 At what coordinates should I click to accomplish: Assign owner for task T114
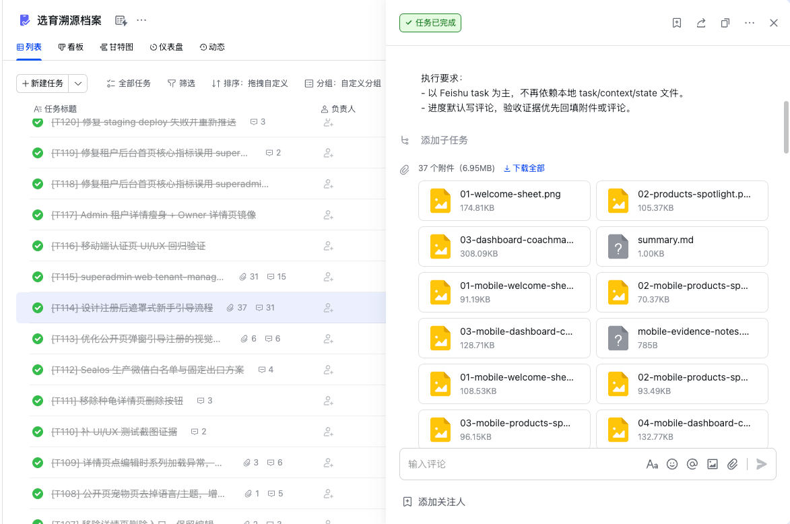(x=329, y=308)
